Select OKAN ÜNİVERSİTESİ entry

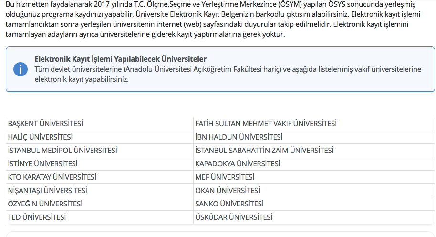tap(314, 190)
